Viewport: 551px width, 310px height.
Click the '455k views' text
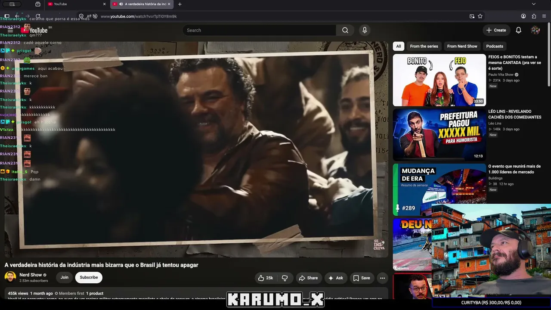click(18, 293)
